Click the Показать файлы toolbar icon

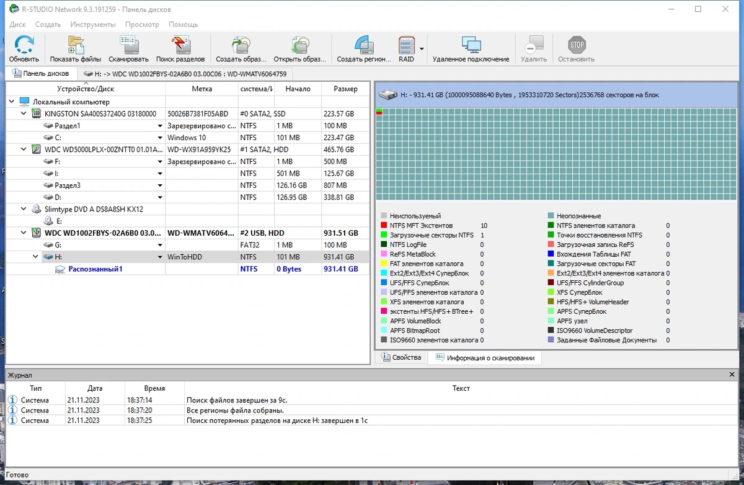coord(76,45)
